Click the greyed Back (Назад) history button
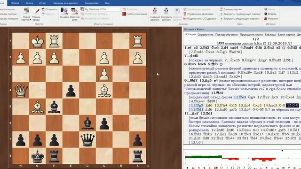301x169 pixels. pyautogui.click(x=269, y=9)
